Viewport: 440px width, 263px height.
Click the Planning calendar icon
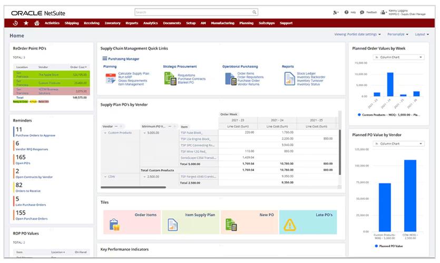tap(111, 79)
